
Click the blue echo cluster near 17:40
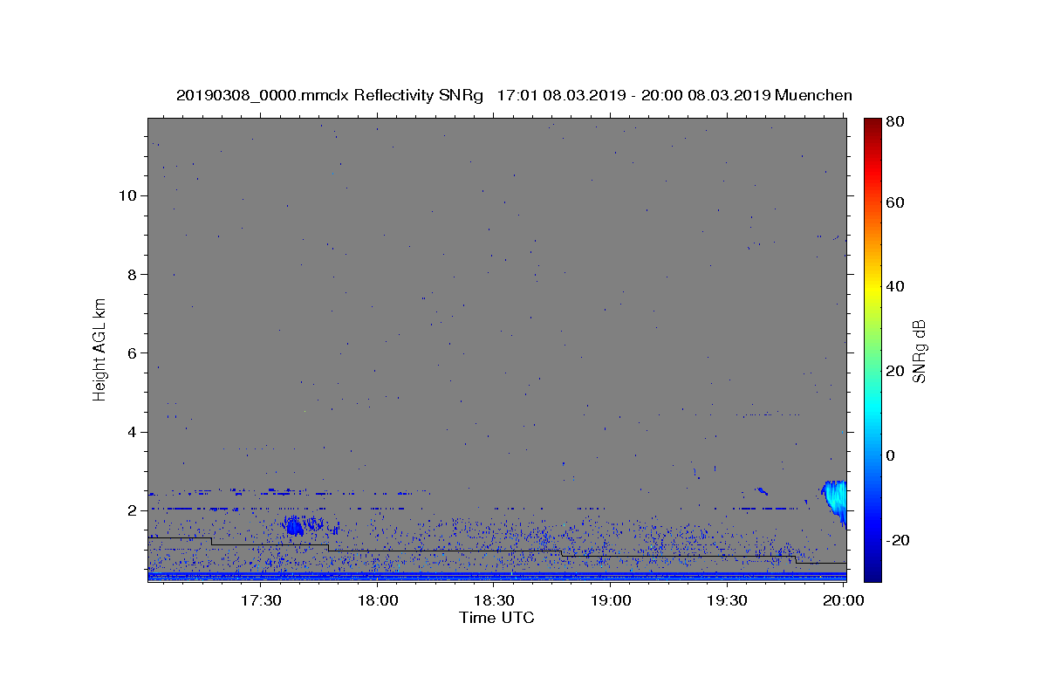coord(294,524)
